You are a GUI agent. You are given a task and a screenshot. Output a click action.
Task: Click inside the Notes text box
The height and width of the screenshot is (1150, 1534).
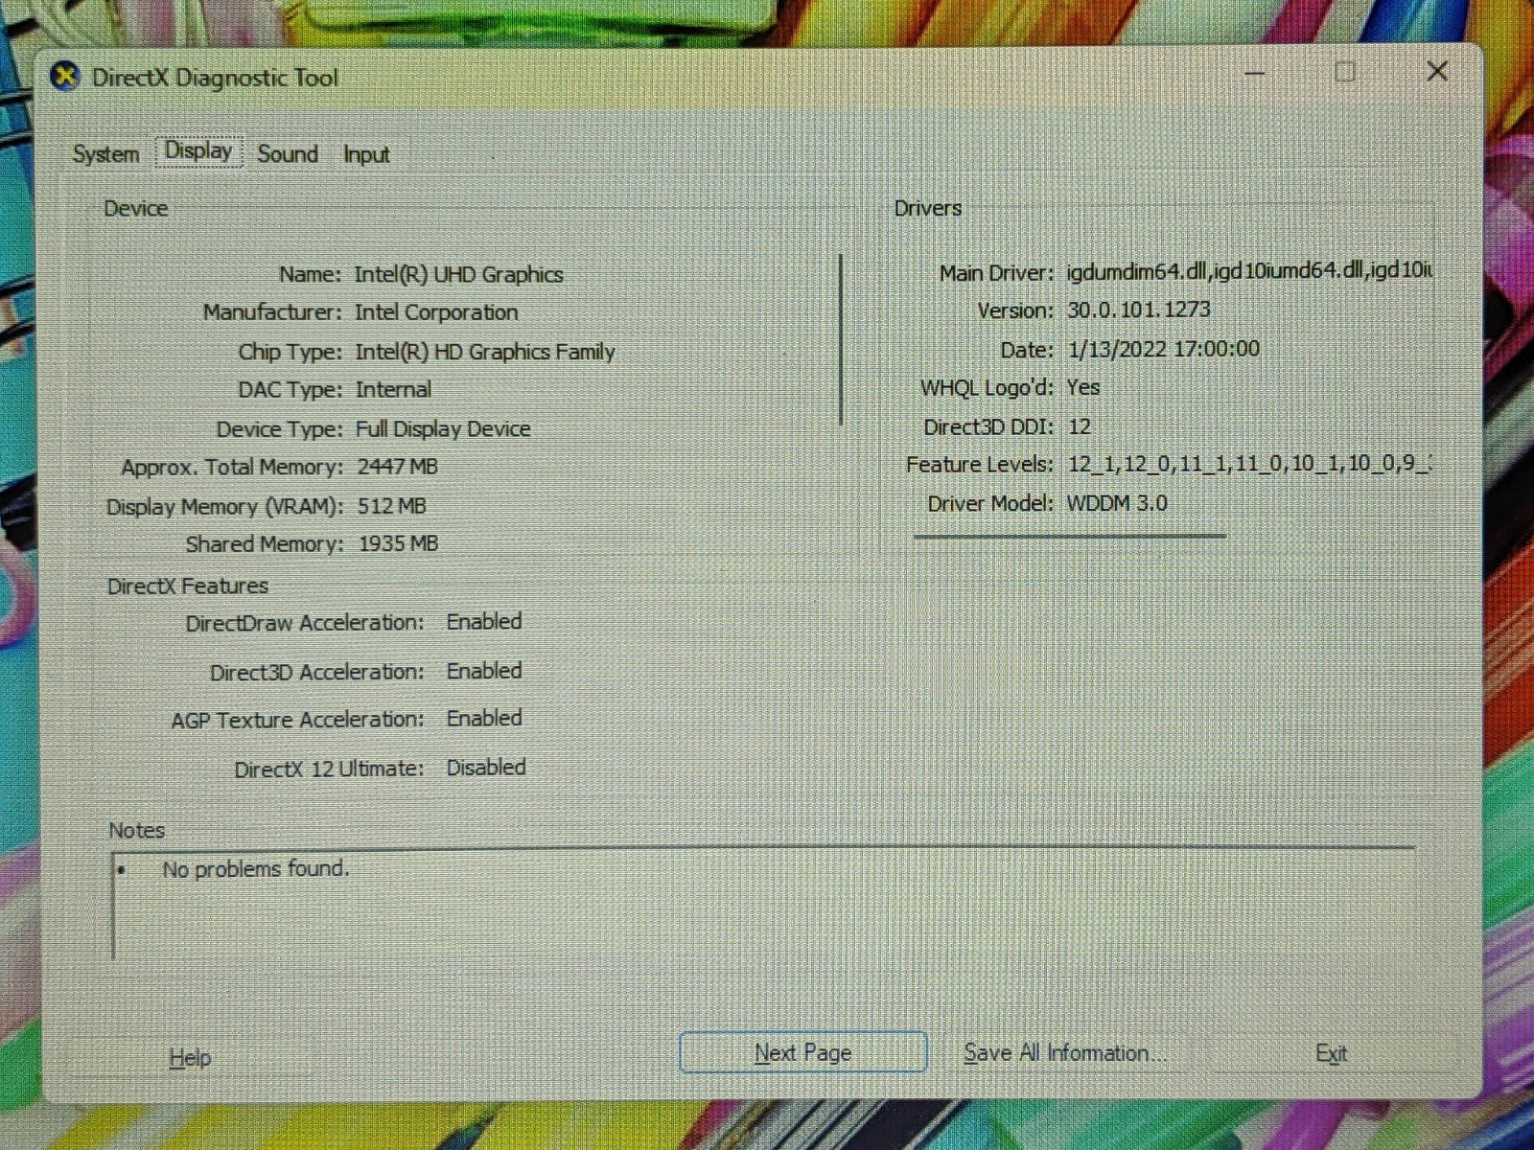[762, 906]
